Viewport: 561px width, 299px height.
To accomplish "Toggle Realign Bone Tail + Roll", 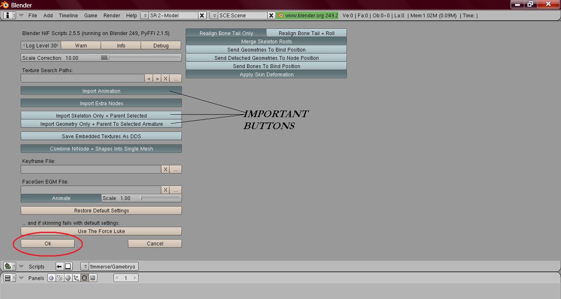I will click(306, 33).
